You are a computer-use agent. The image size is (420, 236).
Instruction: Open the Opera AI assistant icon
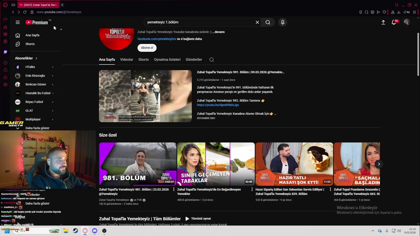pyautogui.click(x=407, y=12)
